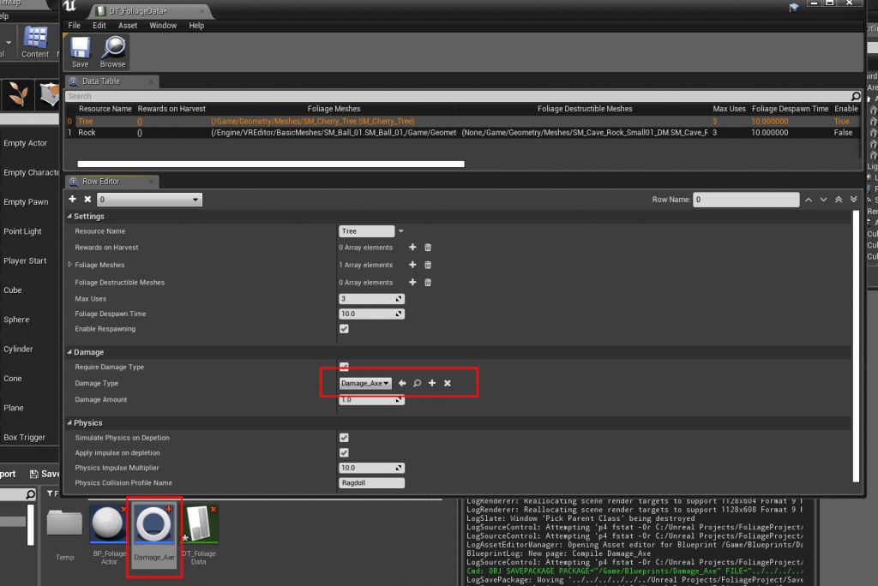This screenshot has height=586, width=878.
Task: Select the Damage_Axe asset thumbnail
Action: point(154,534)
